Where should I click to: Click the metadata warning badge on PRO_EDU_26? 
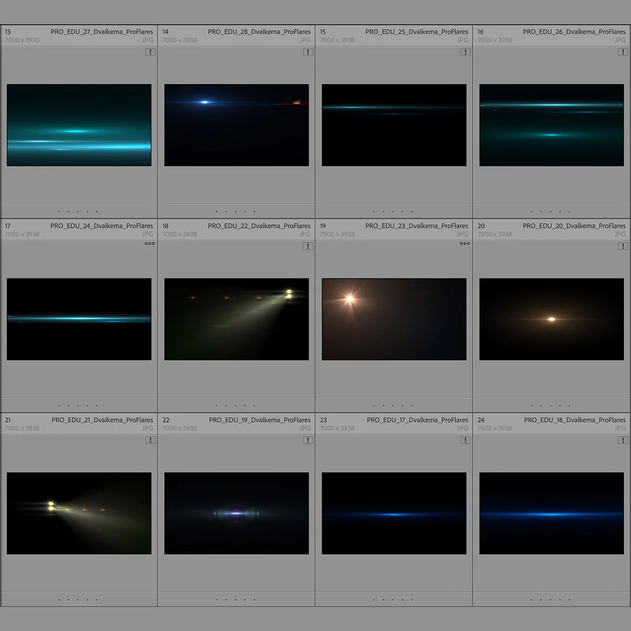623,52
